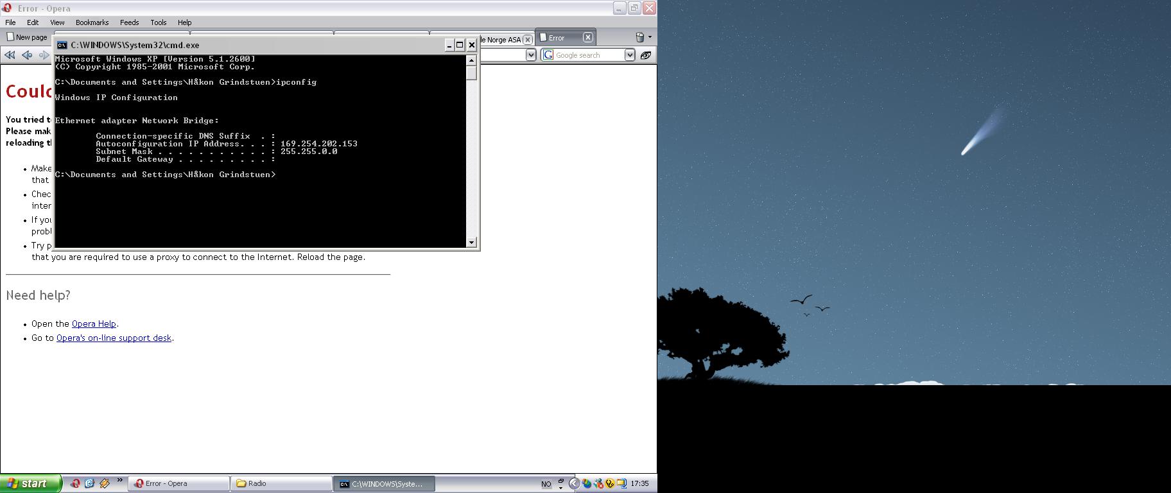The height and width of the screenshot is (493, 1171).
Task: Open the Feeds menu
Action: click(129, 22)
